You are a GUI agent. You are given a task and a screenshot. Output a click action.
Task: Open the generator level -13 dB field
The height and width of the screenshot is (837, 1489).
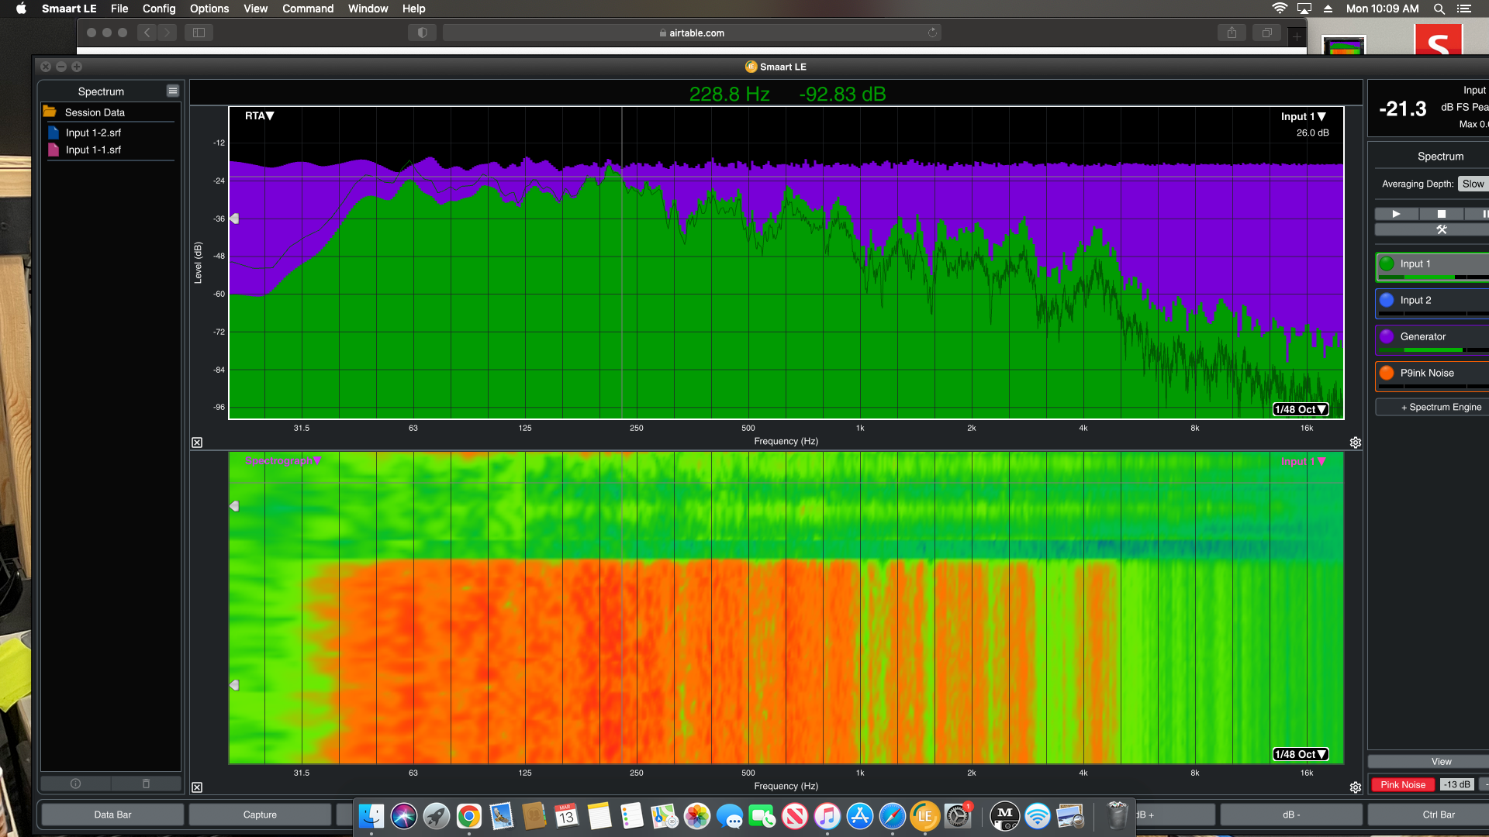1456,784
